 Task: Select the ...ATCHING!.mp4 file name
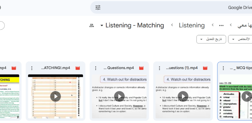coord(56,68)
